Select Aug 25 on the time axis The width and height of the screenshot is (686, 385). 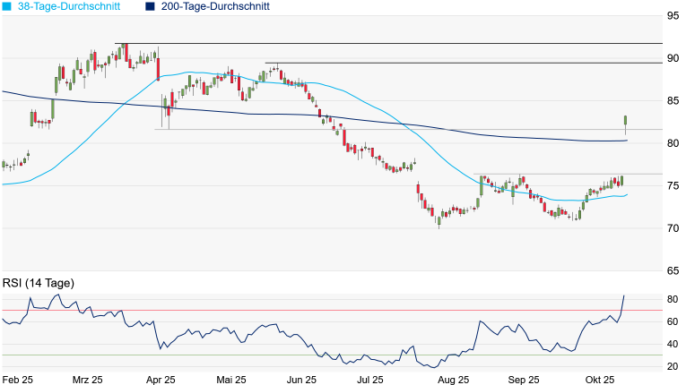[x=453, y=379]
